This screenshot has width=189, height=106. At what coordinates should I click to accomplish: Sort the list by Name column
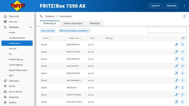click(46, 38)
